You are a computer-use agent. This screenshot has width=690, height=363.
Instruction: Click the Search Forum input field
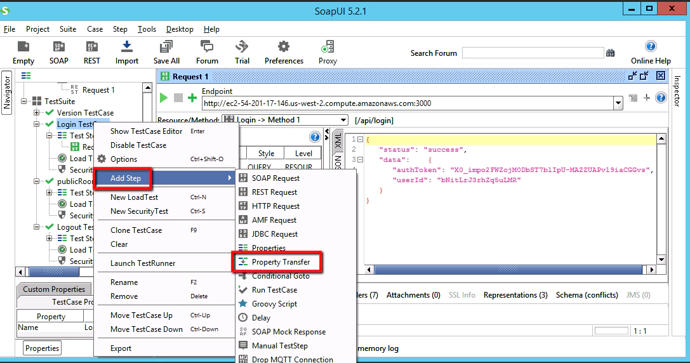click(x=533, y=53)
